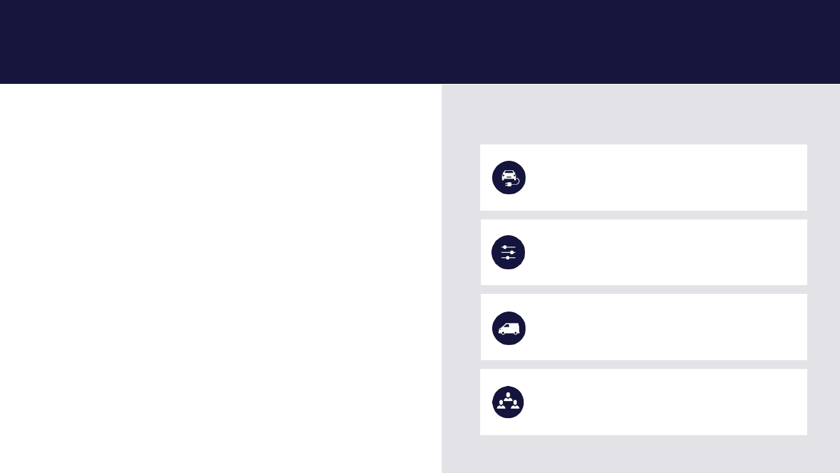This screenshot has width=840, height=473.
Task: Select the white card beside electric car icon
Action: pyautogui.click(x=643, y=177)
